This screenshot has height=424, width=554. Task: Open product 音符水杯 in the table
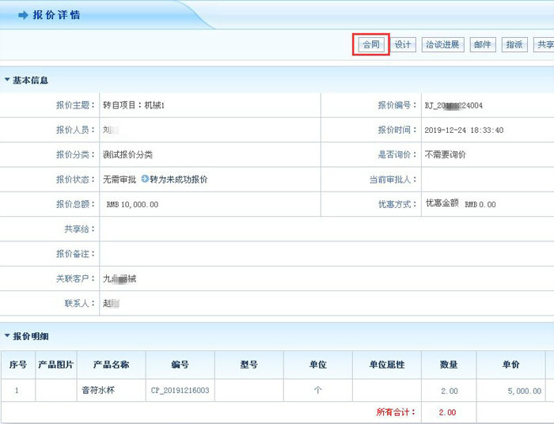[x=98, y=391]
